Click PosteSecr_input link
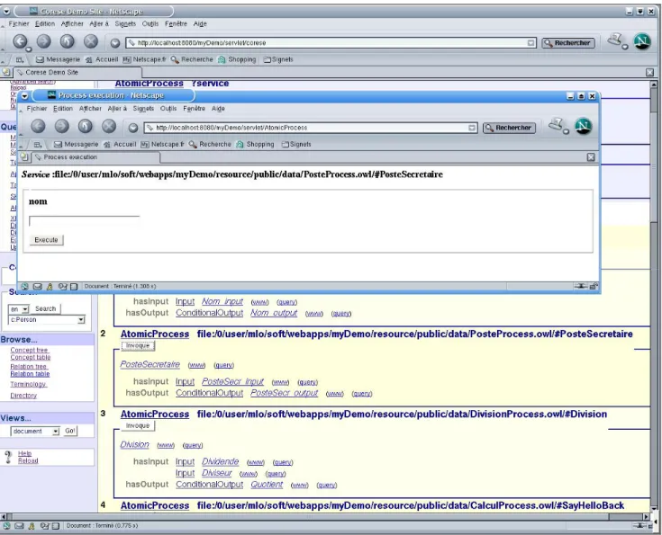 click(x=232, y=381)
